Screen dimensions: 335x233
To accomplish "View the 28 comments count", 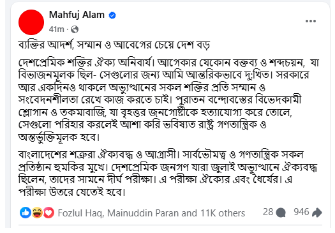I will pyautogui.click(x=268, y=212).
